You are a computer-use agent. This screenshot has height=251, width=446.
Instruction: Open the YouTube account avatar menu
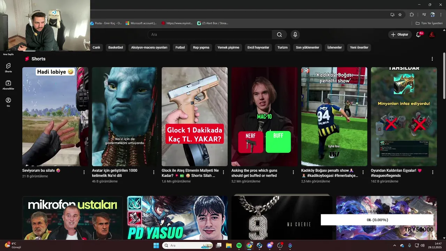[432, 35]
